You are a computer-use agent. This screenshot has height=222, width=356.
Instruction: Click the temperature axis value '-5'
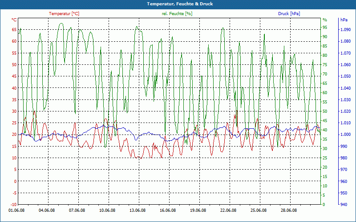[x=14, y=193]
